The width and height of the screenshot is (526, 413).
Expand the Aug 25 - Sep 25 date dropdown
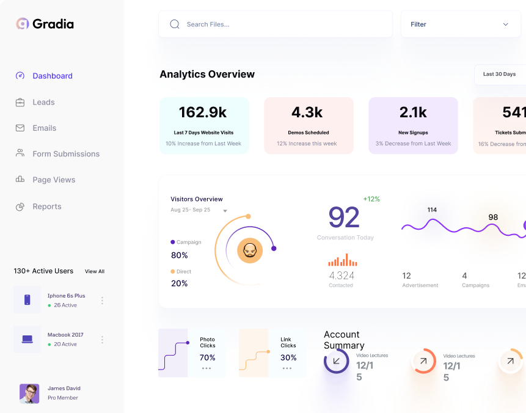(225, 211)
